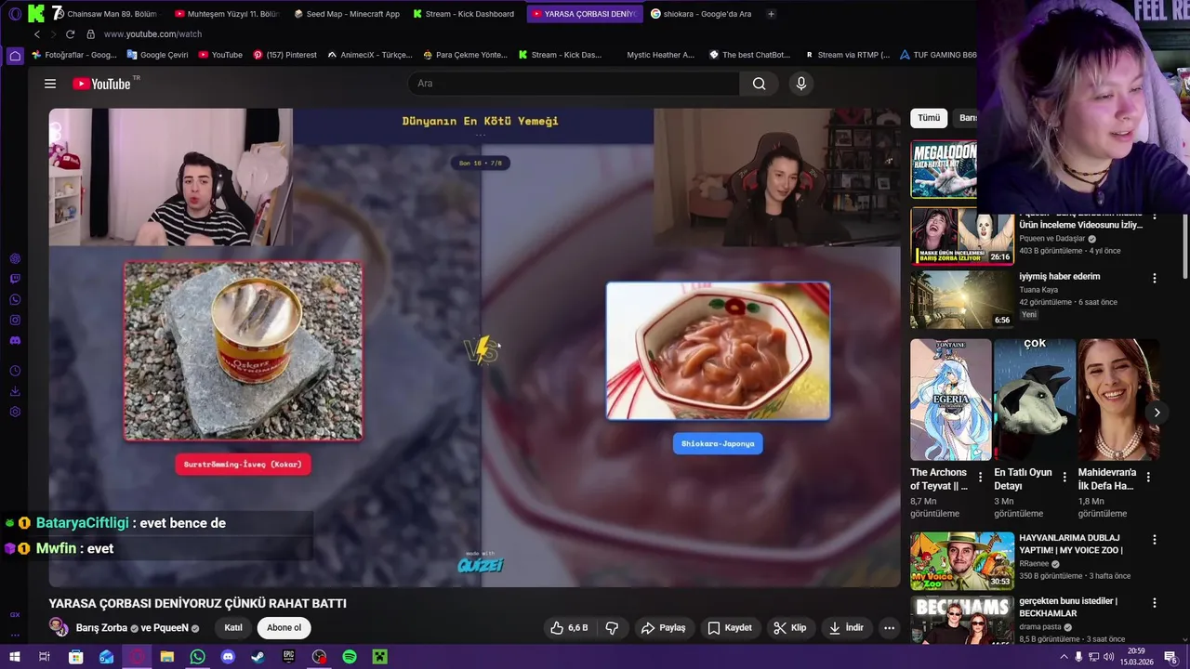The height and width of the screenshot is (669, 1190).
Task: Open Instagram from the Opera sidebar
Action: pyautogui.click(x=15, y=320)
